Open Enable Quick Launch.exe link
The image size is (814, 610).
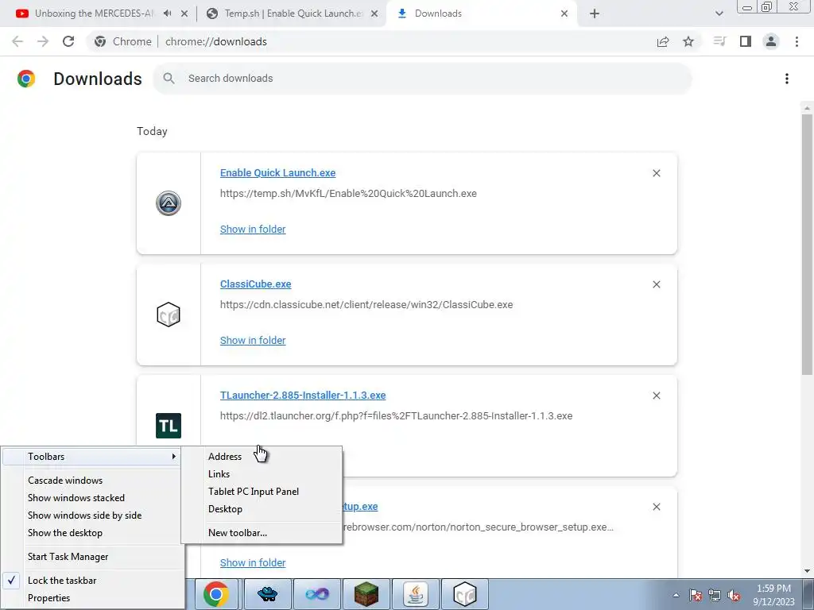[277, 172]
